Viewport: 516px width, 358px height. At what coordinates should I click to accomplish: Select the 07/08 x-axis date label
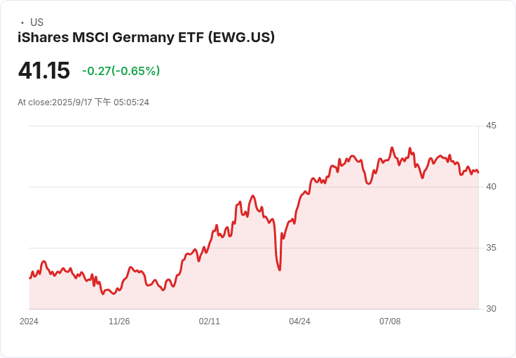pos(390,321)
